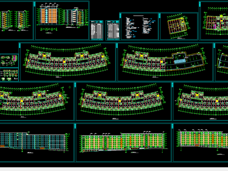The width and height of the screenshot is (228, 171).
Task: Pick the blue hatched rectangle on the roof plan
Action: [x=180, y=61]
